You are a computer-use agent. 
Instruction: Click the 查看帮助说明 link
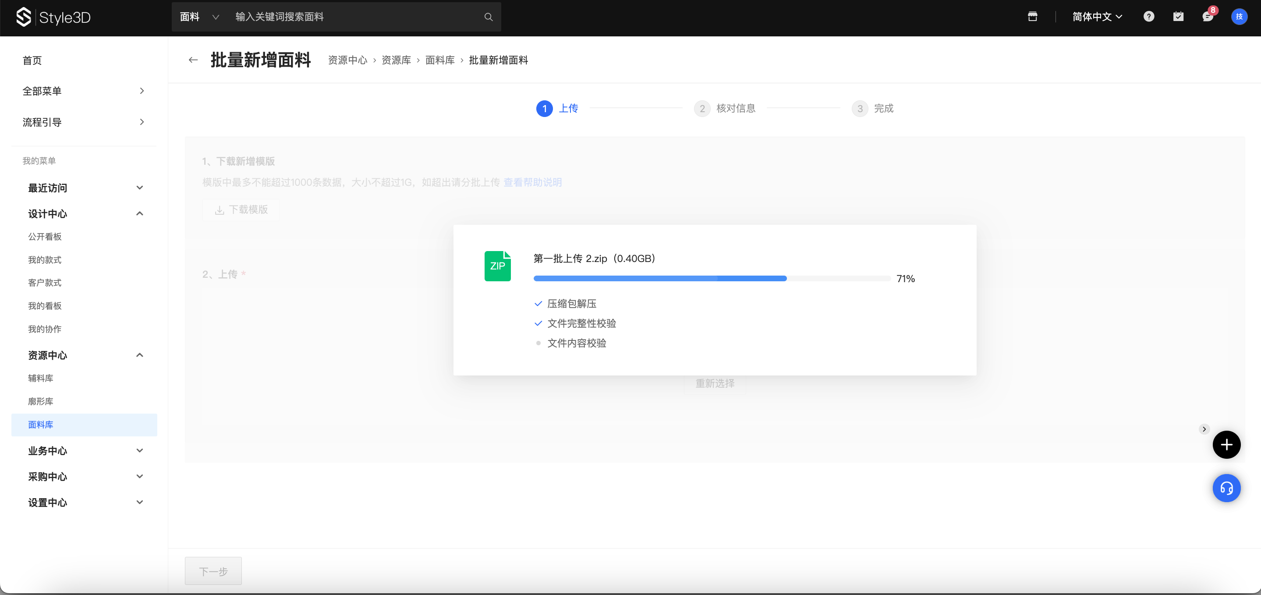[x=532, y=182]
